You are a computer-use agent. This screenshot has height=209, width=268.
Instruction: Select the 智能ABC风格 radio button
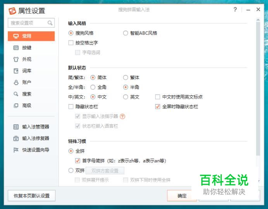point(125,33)
